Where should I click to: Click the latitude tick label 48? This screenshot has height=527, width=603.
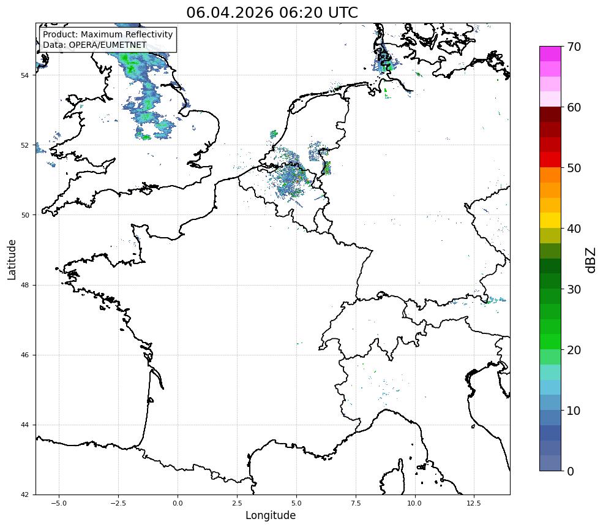click(x=24, y=285)
